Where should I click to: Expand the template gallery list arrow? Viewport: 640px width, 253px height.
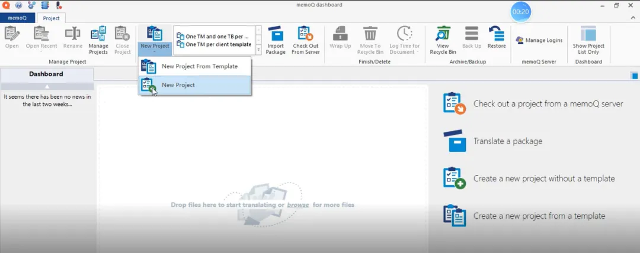point(258,50)
